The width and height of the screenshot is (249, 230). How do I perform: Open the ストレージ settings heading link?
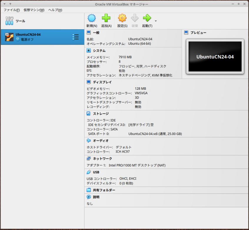pyautogui.click(x=101, y=114)
